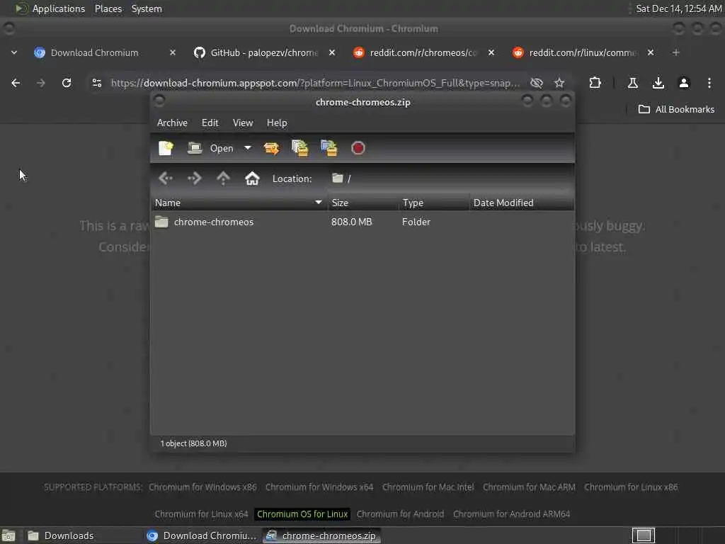Screen dimensions: 725x544
Task: Bookmark this page with star icon
Action: pyautogui.click(x=559, y=83)
